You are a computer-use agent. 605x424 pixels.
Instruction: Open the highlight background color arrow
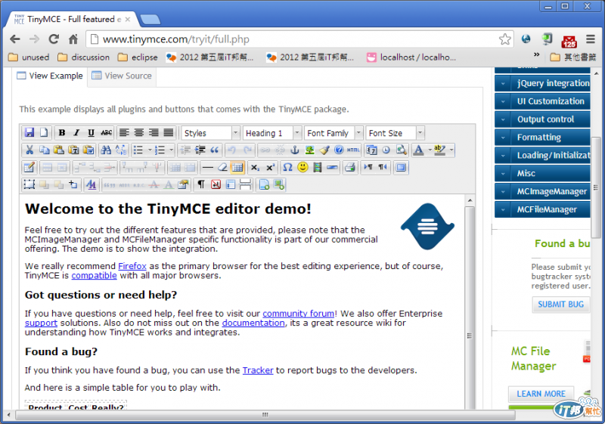[x=451, y=150]
